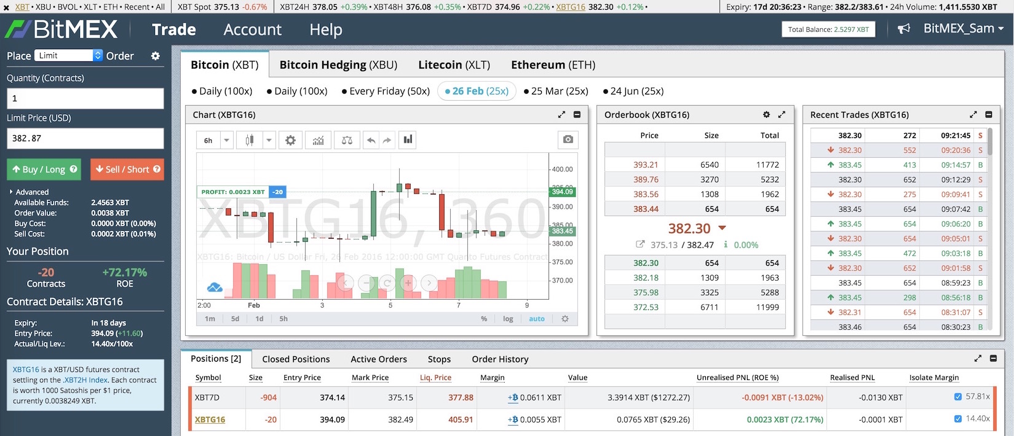Click the Quantity (Contracts) input field
This screenshot has height=436, width=1014.
coord(85,98)
